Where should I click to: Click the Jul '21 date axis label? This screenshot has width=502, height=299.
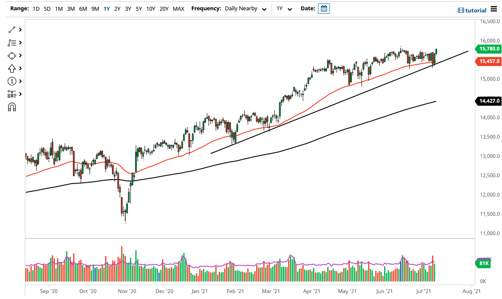[423, 291]
